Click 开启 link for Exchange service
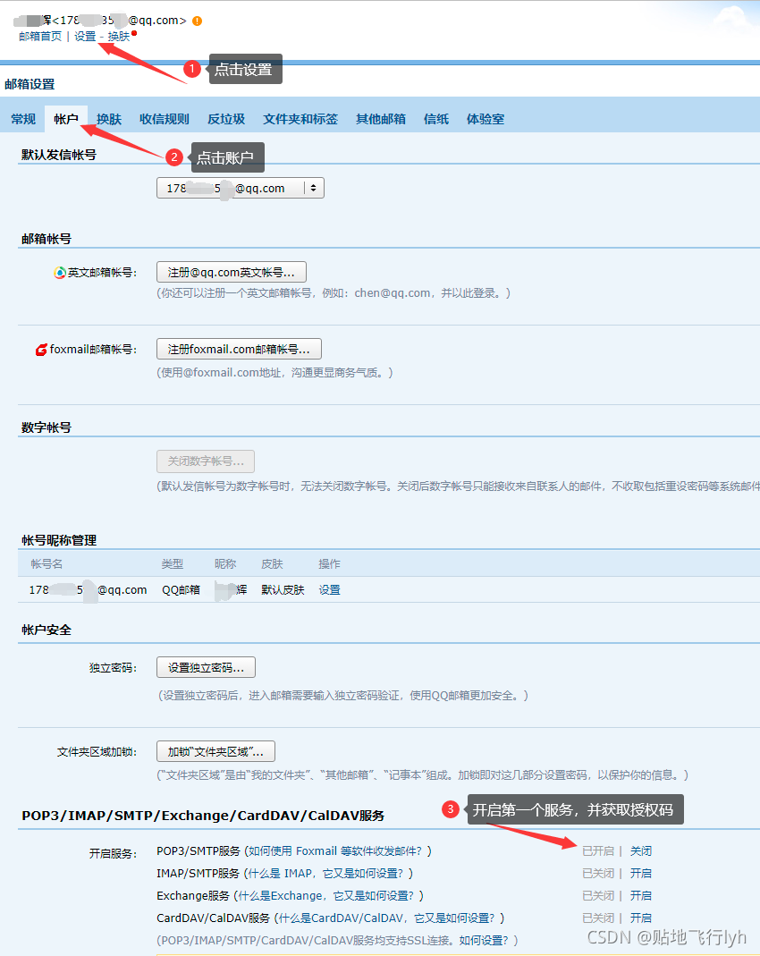Screen dimensions: 760x956 tap(640, 896)
